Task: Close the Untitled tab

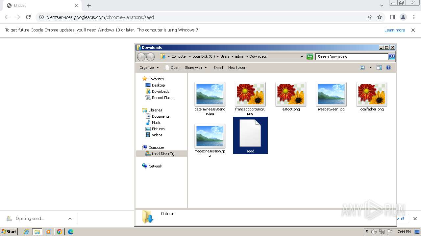Action: [x=76, y=6]
